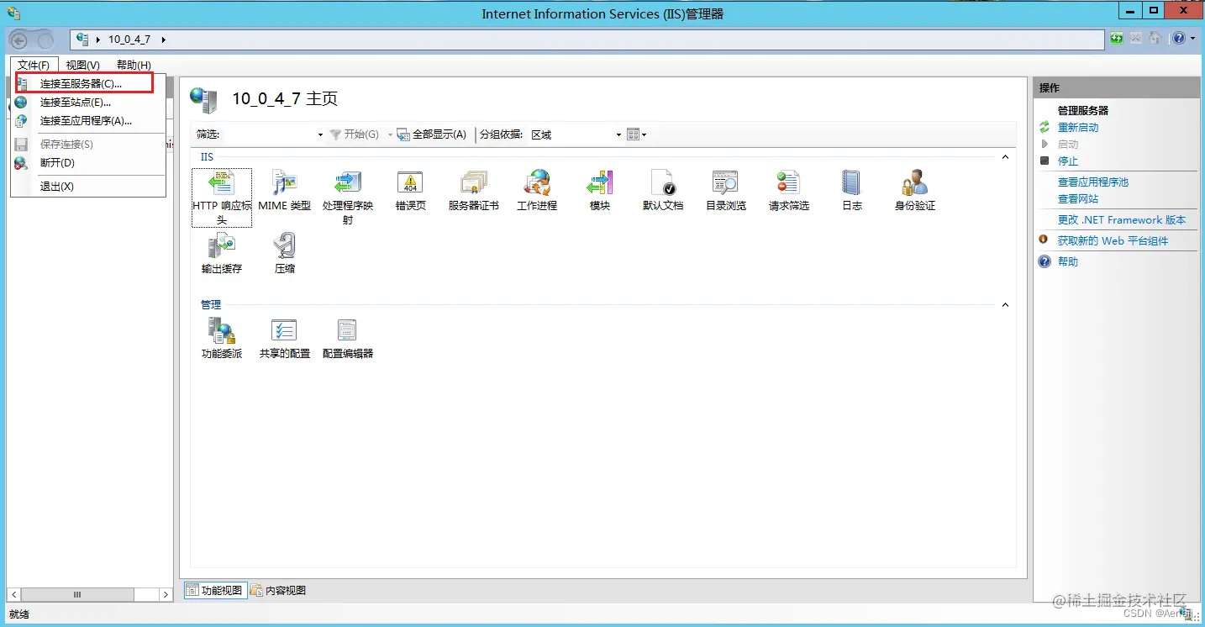Click the forward navigation arrow button
1205x627 pixels.
45,40
